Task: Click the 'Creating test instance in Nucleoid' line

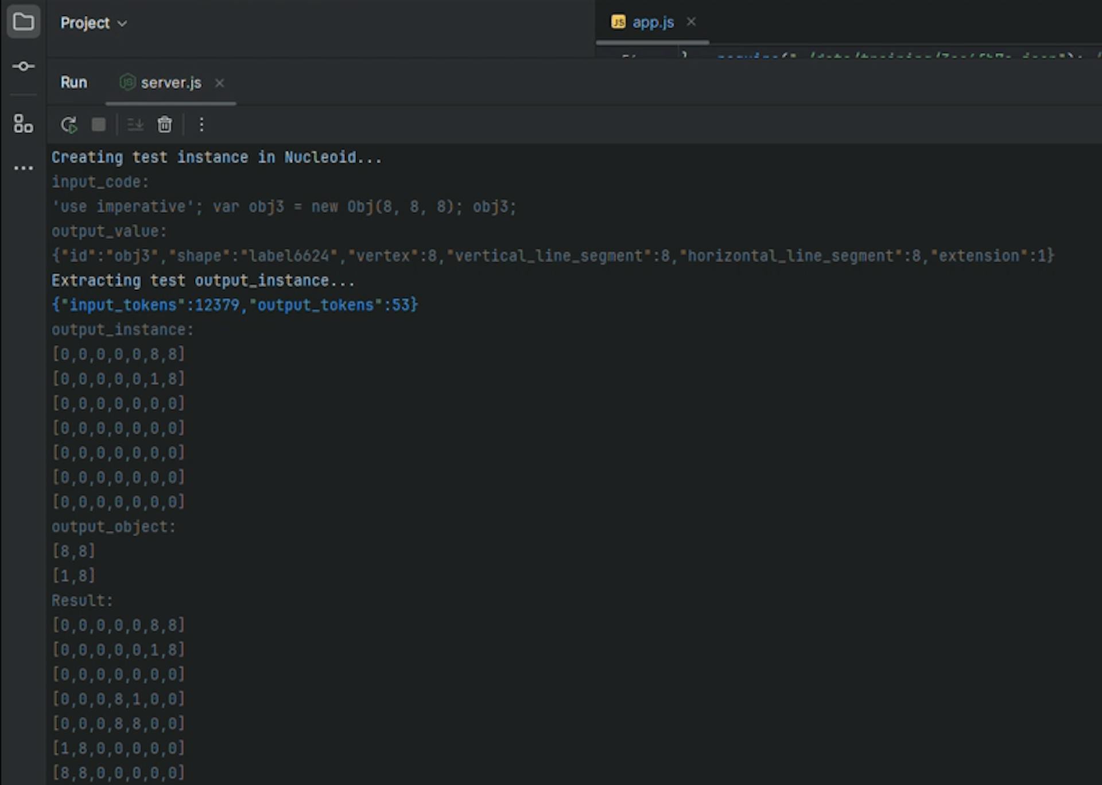Action: [216, 157]
